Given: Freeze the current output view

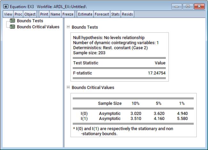Looking at the screenshot, I should 68,14.
